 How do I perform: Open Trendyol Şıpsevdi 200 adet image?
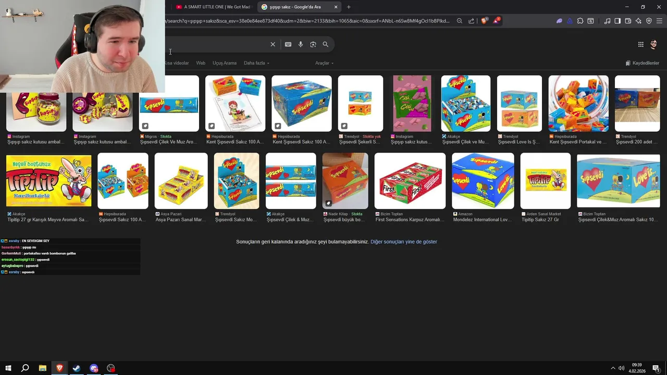(x=637, y=104)
